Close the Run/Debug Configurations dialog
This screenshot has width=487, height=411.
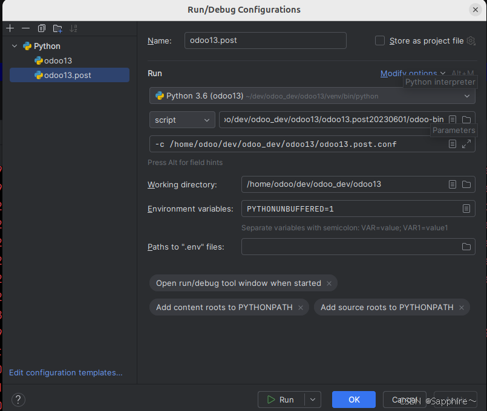pyautogui.click(x=475, y=10)
